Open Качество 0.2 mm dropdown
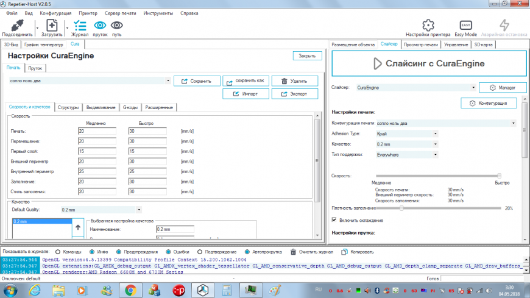 click(x=436, y=144)
